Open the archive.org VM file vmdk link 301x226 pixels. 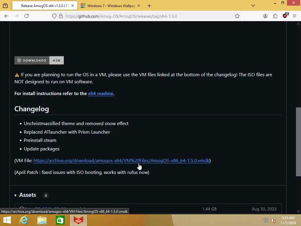pos(121,161)
